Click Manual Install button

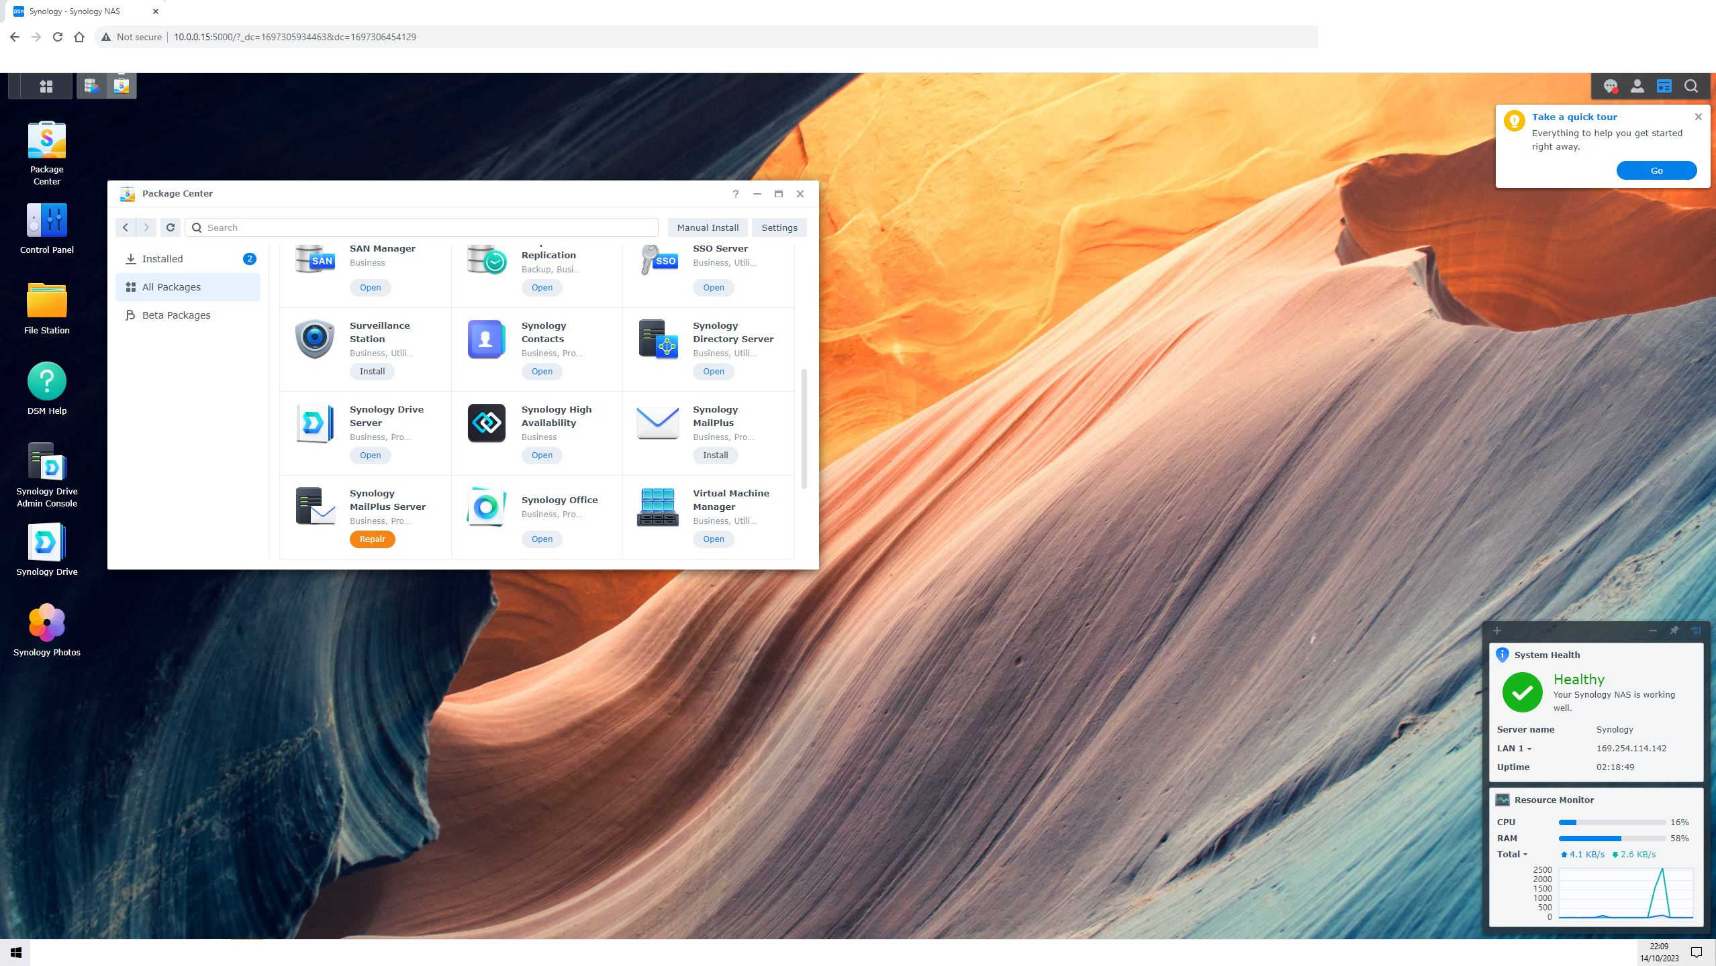(x=708, y=227)
